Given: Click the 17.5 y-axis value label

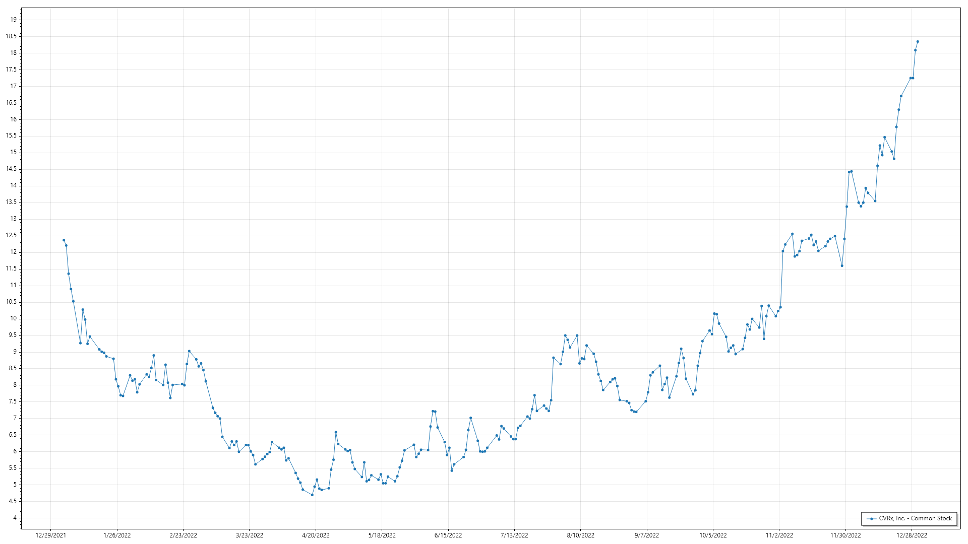Looking at the screenshot, I should click(x=11, y=70).
